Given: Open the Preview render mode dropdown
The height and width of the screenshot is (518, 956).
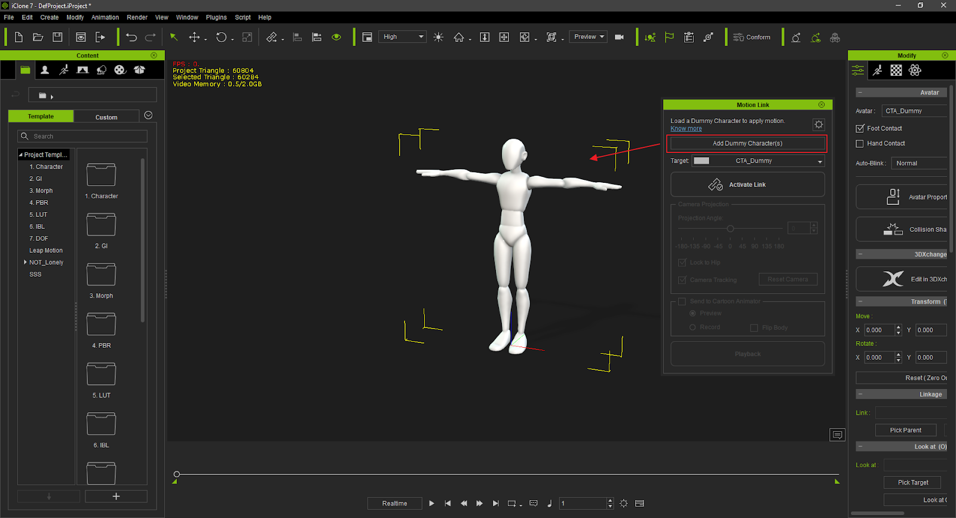Looking at the screenshot, I should click(x=588, y=37).
